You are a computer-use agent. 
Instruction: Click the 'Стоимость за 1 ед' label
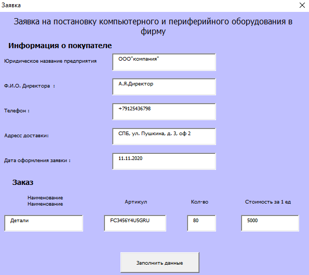(x=268, y=202)
